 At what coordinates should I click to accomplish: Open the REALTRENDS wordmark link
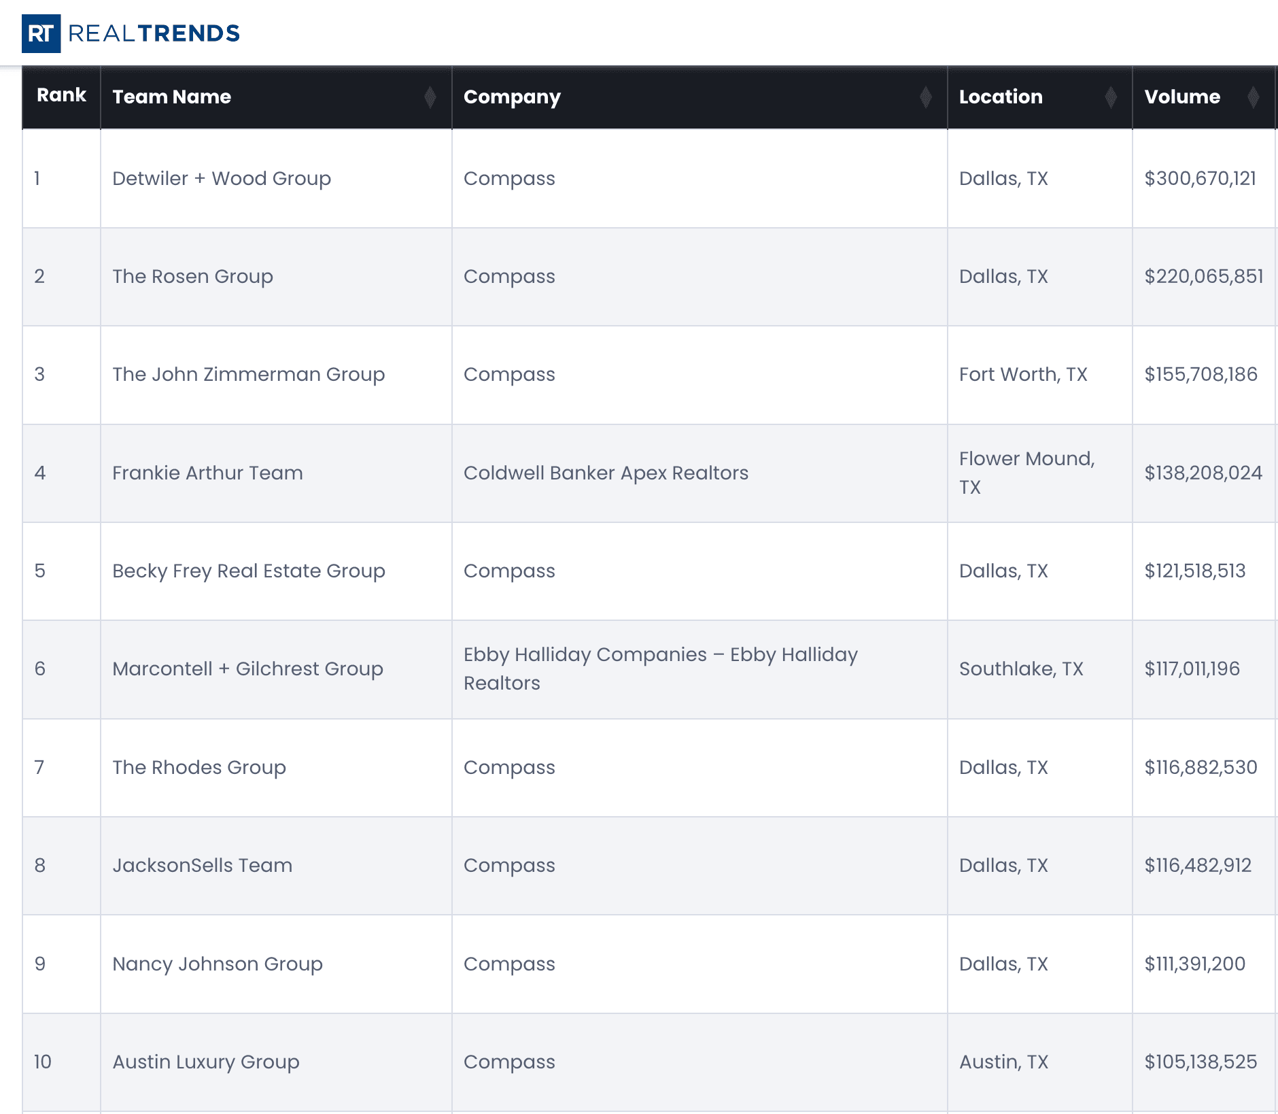(154, 33)
